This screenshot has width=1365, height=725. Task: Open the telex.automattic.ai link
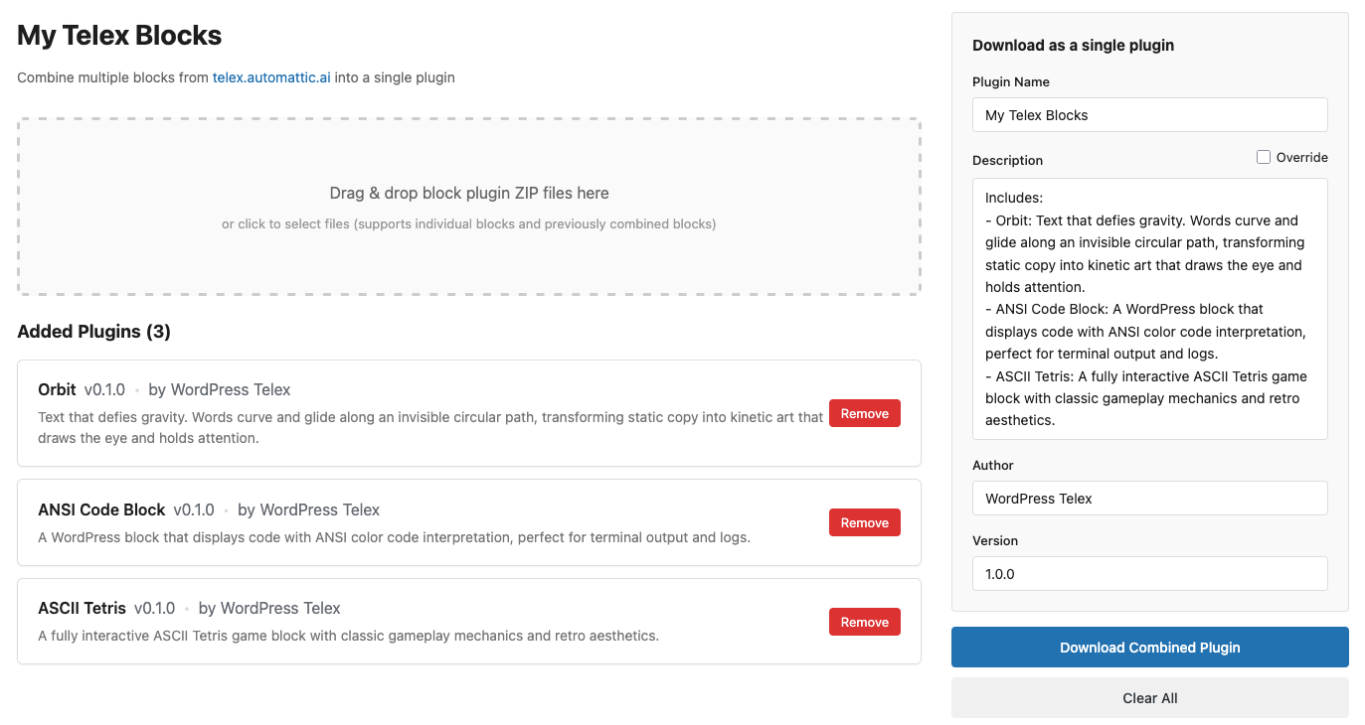pyautogui.click(x=271, y=77)
